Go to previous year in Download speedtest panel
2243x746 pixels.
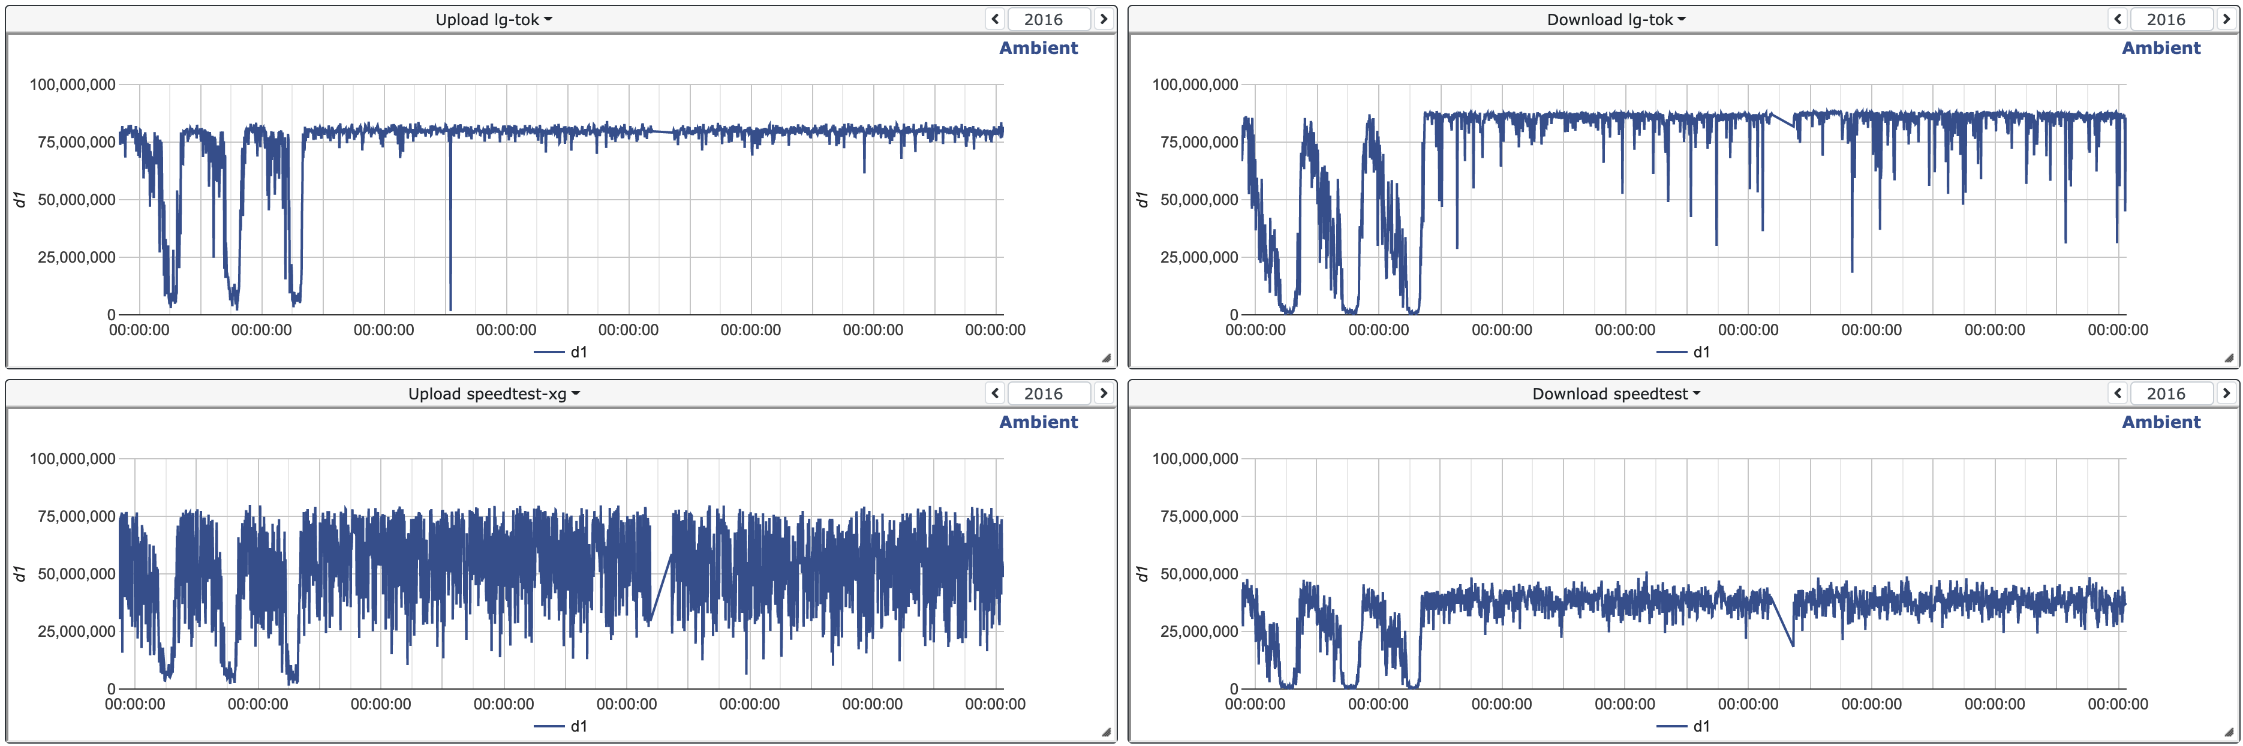(x=2118, y=393)
